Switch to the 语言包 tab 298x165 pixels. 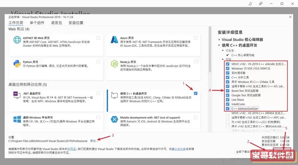point(56,23)
